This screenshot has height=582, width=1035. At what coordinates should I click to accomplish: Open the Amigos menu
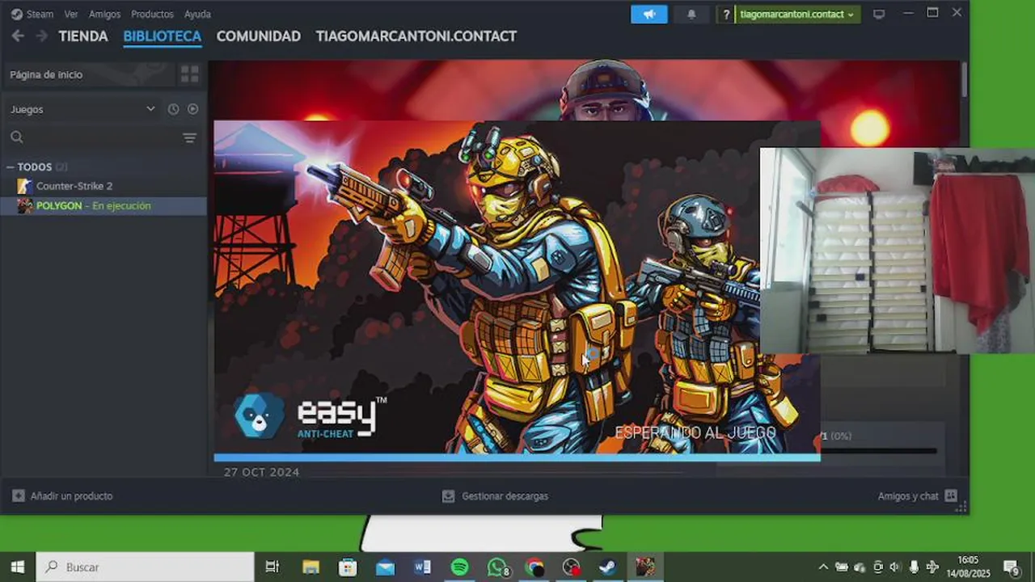pyautogui.click(x=105, y=14)
